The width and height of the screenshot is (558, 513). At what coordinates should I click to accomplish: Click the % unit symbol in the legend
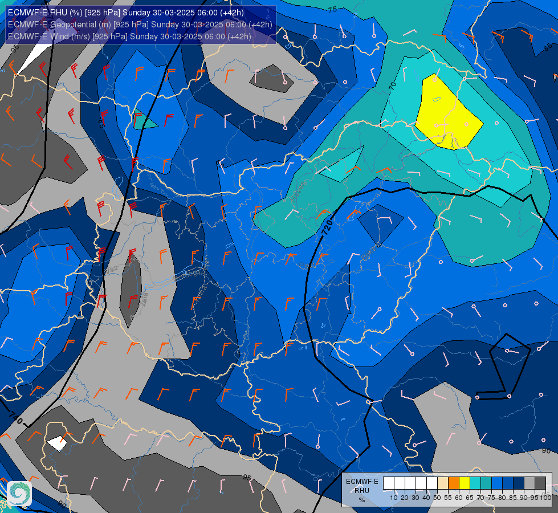click(x=362, y=500)
